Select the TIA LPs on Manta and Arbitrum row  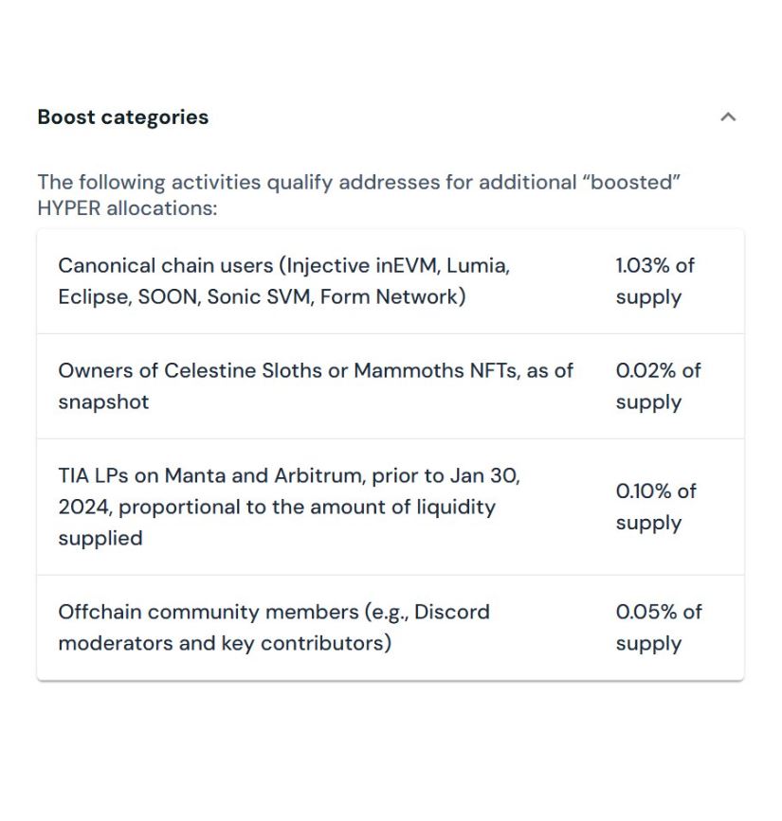click(391, 507)
